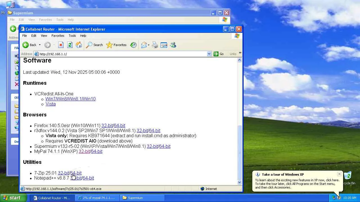360x202 pixels.
Task: Open the Tools menu in the Supermium window
Action: pos(60,20)
